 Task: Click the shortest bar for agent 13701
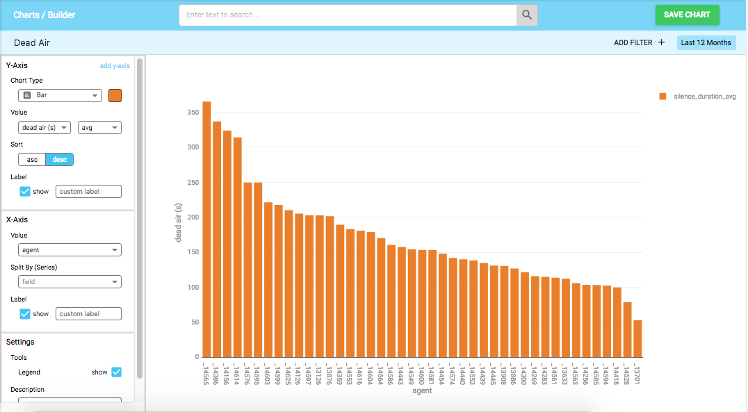tap(637, 339)
